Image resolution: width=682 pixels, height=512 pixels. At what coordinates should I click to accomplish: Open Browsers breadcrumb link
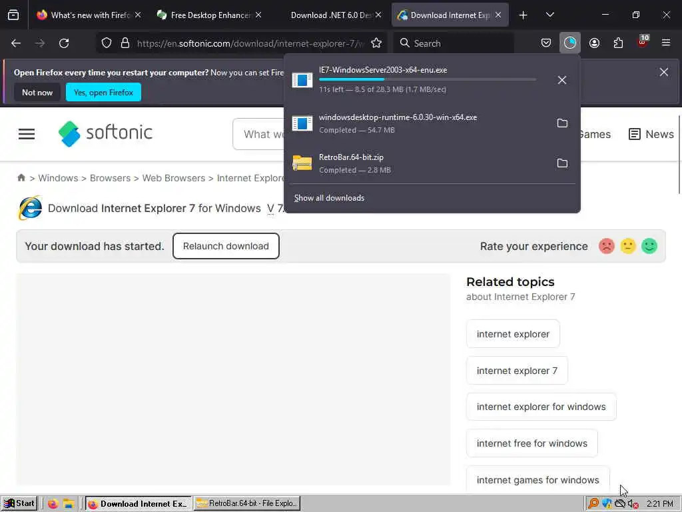click(x=110, y=178)
